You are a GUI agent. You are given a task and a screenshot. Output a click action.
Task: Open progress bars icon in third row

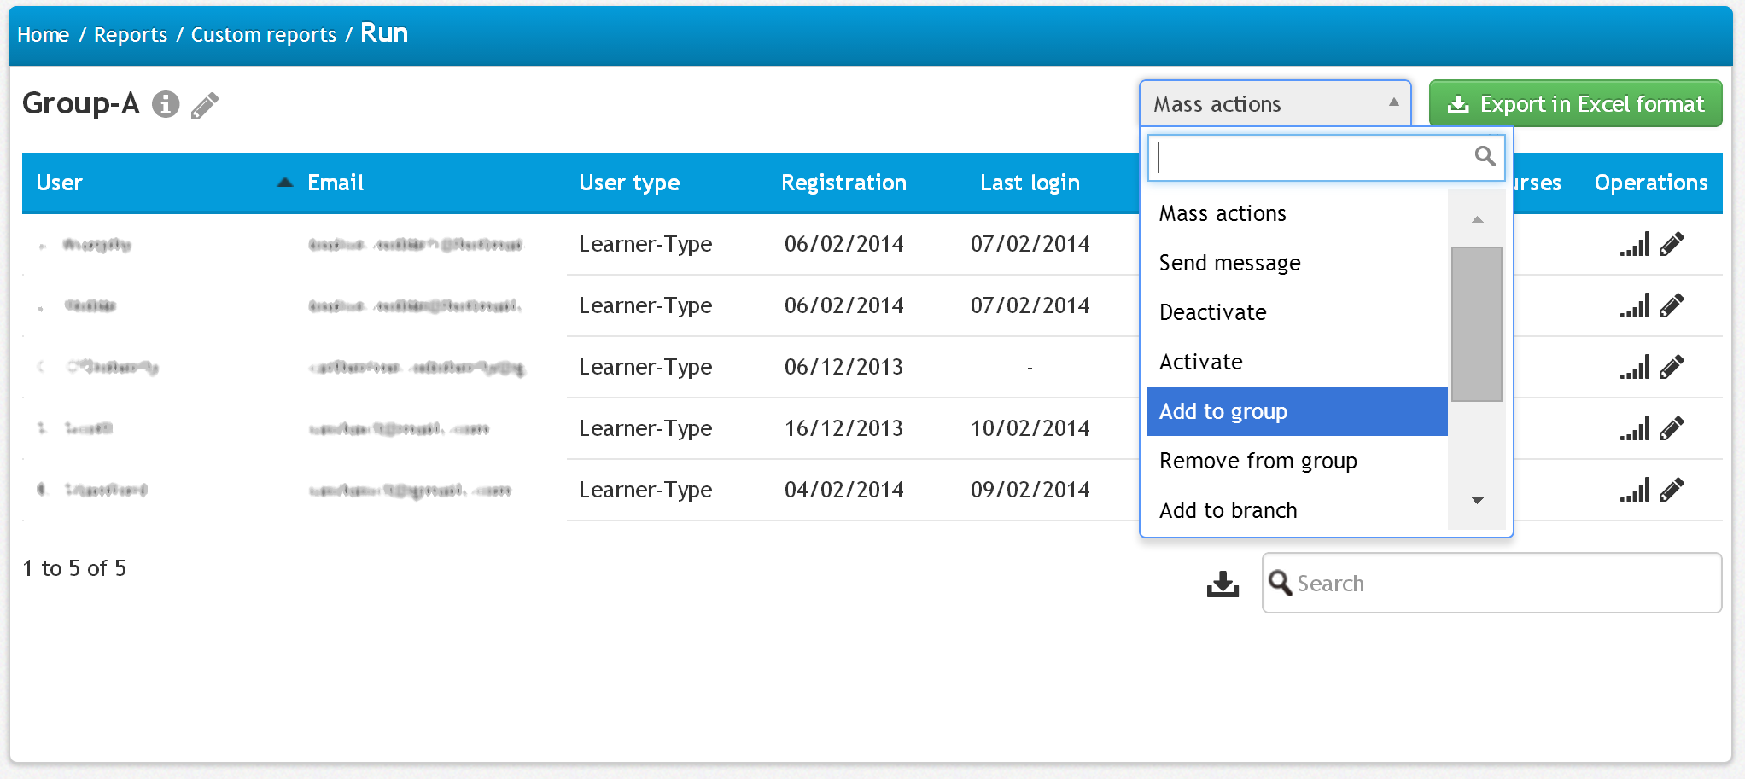coord(1634,368)
